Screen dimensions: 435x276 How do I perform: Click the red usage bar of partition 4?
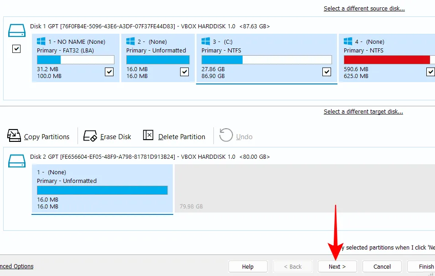click(x=389, y=60)
